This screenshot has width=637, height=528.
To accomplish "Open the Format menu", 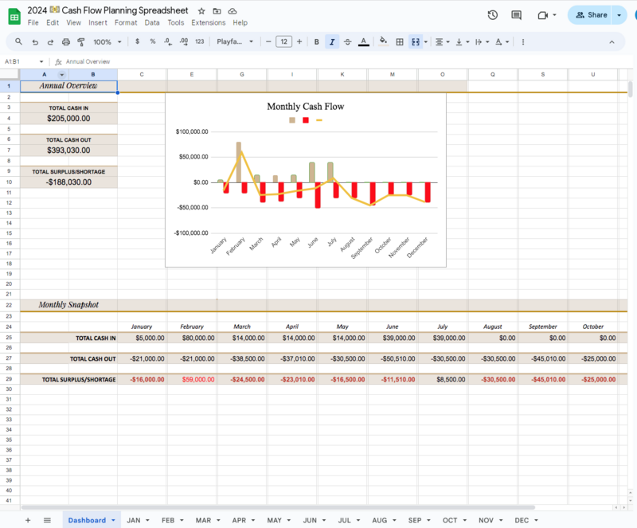I will pyautogui.click(x=126, y=23).
